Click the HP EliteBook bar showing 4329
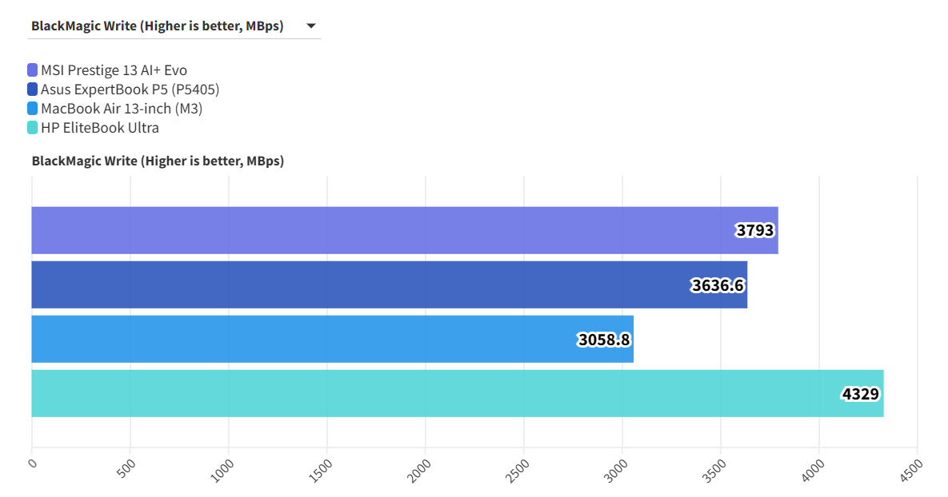 [440, 393]
